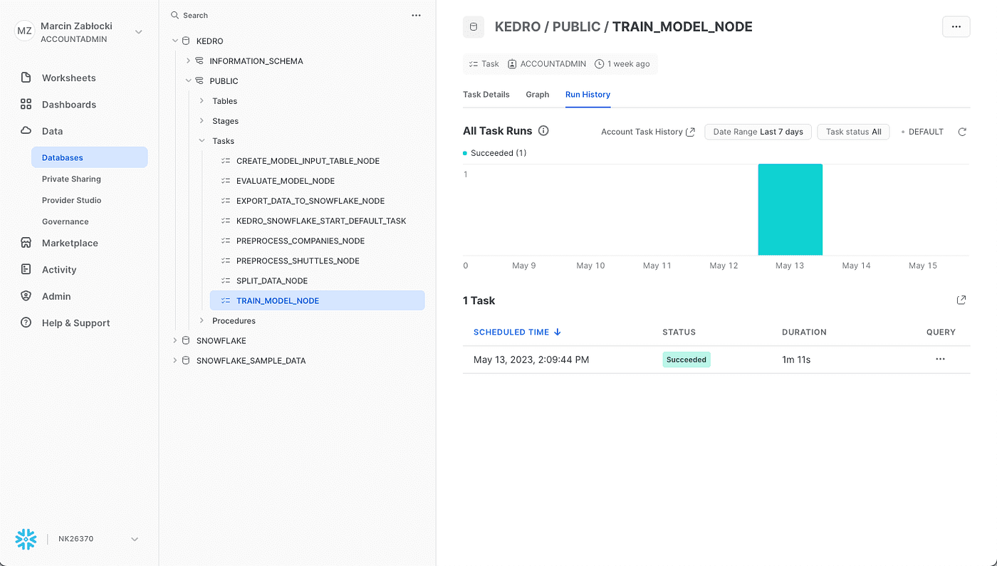
Task: Switch to the Task Details tab
Action: pyautogui.click(x=486, y=95)
